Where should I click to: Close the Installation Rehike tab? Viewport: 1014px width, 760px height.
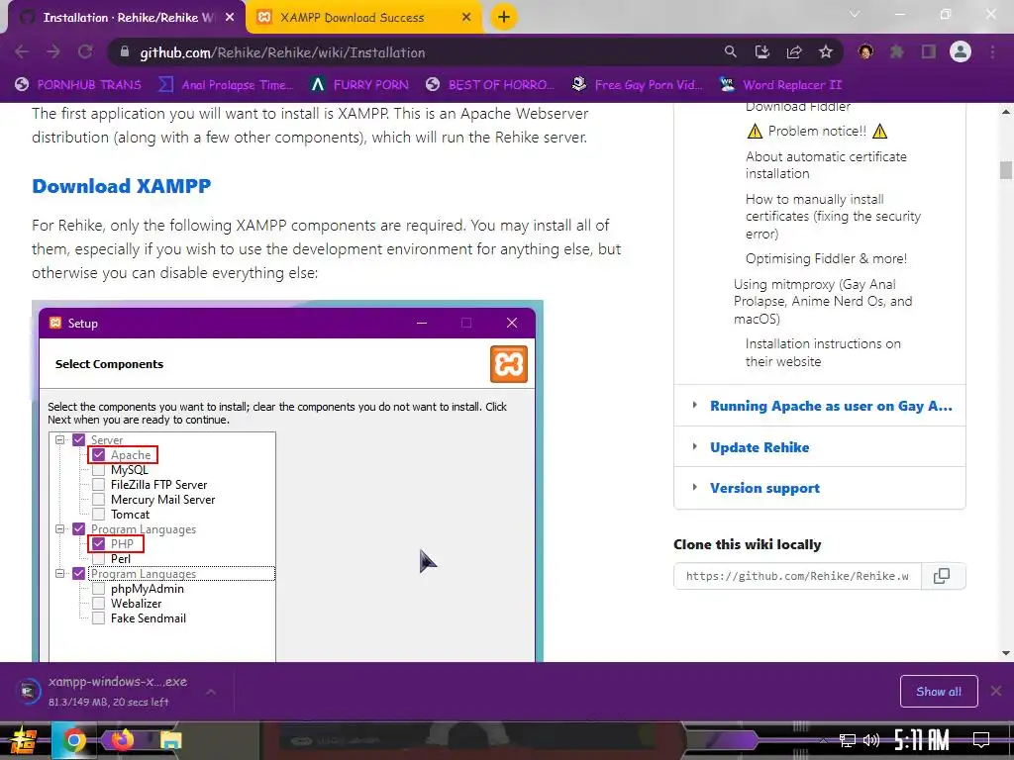coord(230,18)
